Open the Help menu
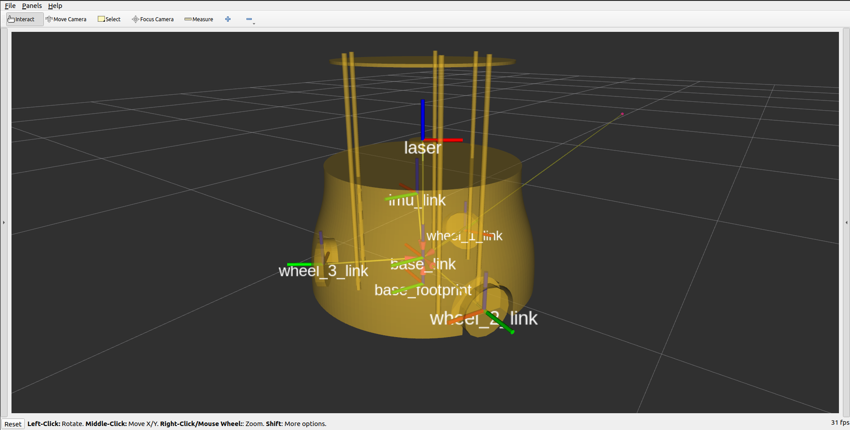The width and height of the screenshot is (850, 430). pos(55,6)
